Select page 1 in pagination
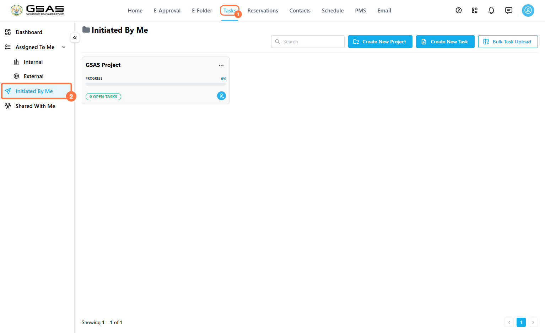This screenshot has width=545, height=333. point(521,322)
